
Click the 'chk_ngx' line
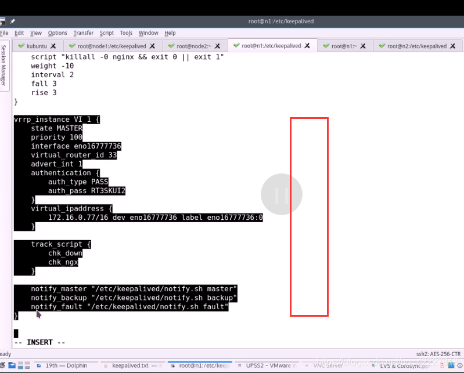[x=63, y=262]
